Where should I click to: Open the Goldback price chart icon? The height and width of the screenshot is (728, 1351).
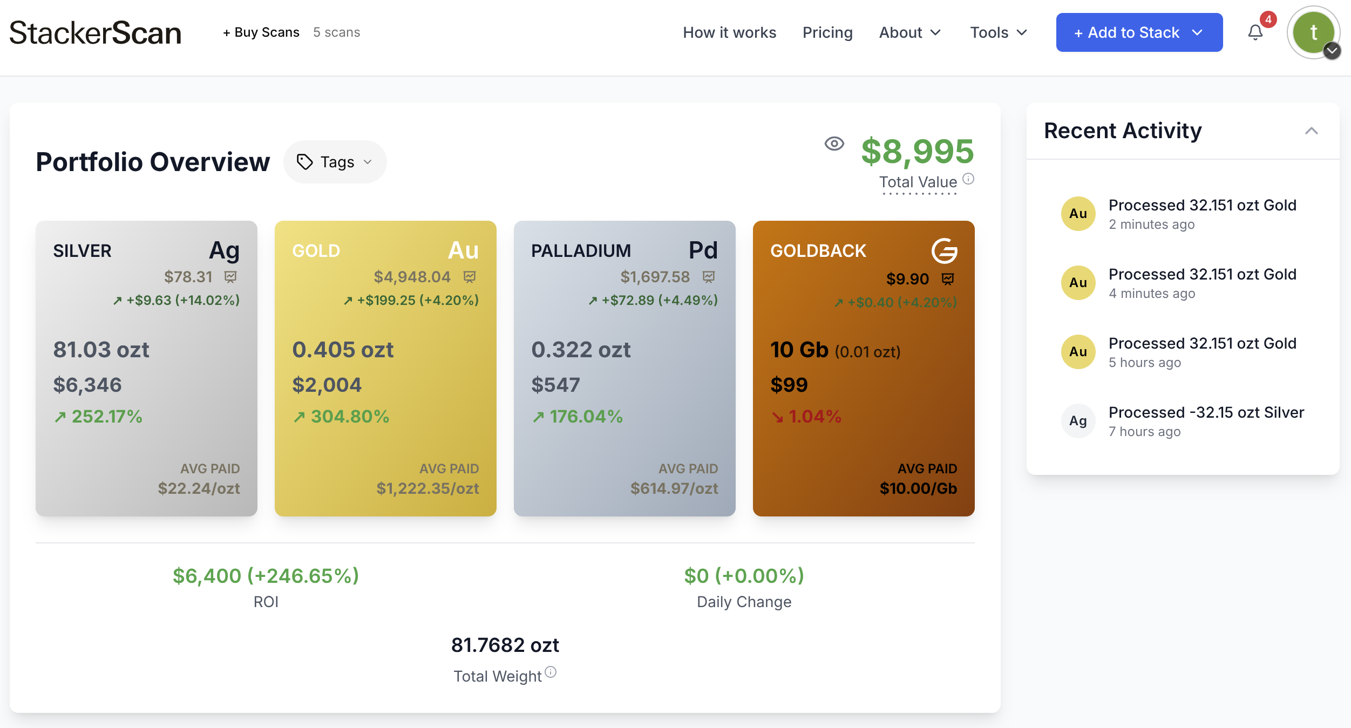click(948, 278)
